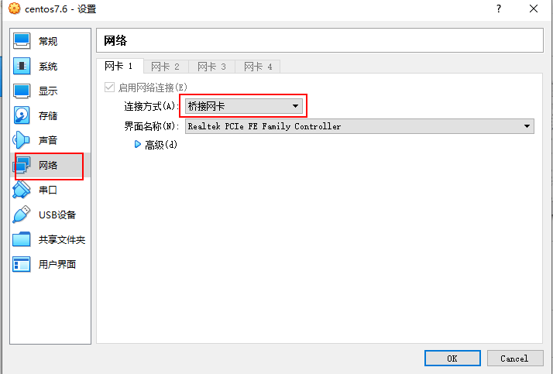553x374 pixels.
Task: Open the 界面名称 Realtek adapter dropdown
Action: pyautogui.click(x=359, y=126)
